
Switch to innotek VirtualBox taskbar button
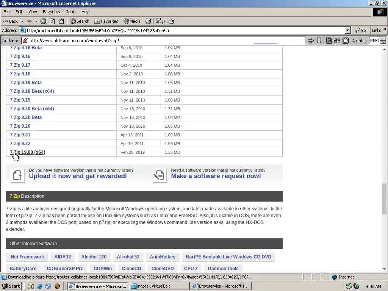pos(160,286)
